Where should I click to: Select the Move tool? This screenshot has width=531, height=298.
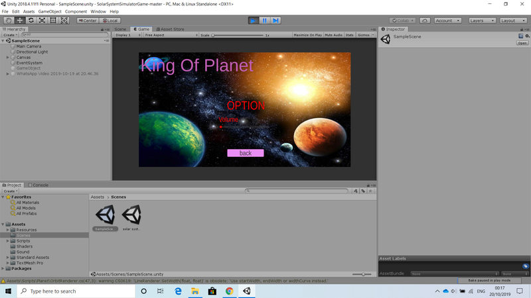(x=19, y=21)
